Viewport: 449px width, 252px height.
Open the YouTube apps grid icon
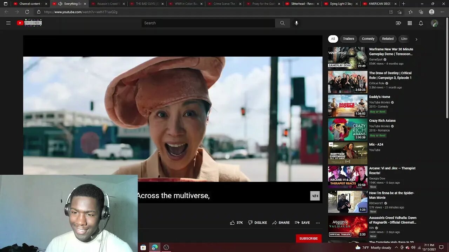click(x=410, y=23)
